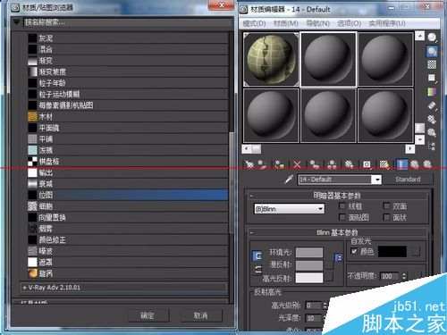Select 噪波 noise map in list
Image resolution: width=447 pixels, height=335 pixels.
coord(128,251)
